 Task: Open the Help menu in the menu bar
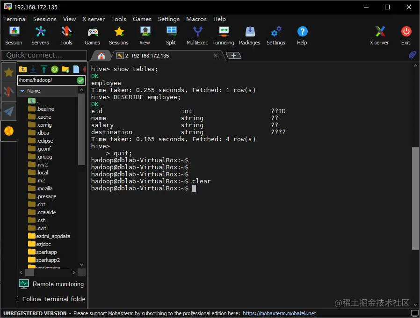point(219,19)
